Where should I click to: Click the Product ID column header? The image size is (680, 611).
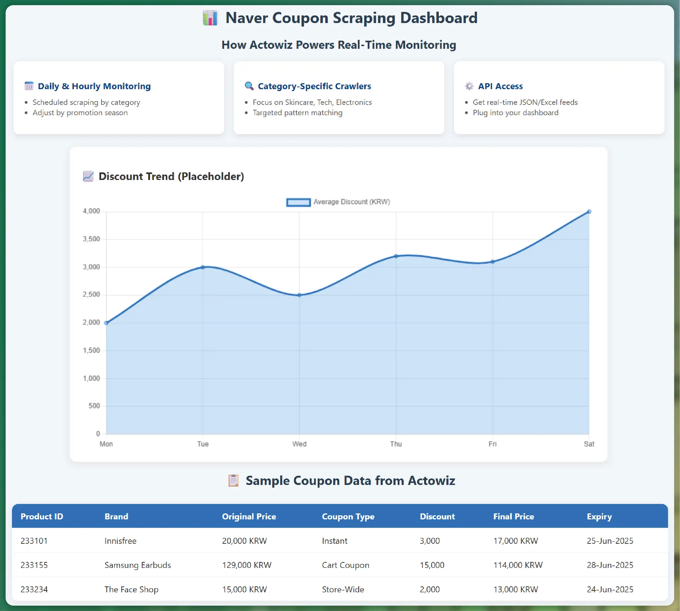(x=42, y=516)
